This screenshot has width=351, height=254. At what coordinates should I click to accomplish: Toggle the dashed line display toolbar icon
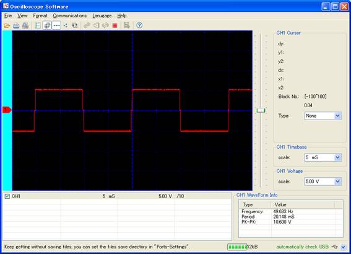tap(56, 25)
